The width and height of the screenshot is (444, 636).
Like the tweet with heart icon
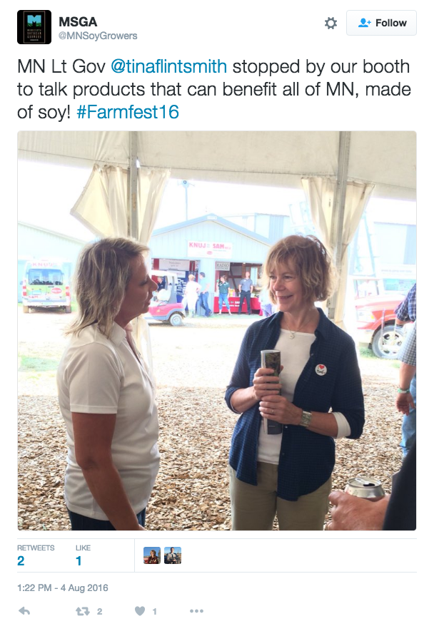[140, 611]
